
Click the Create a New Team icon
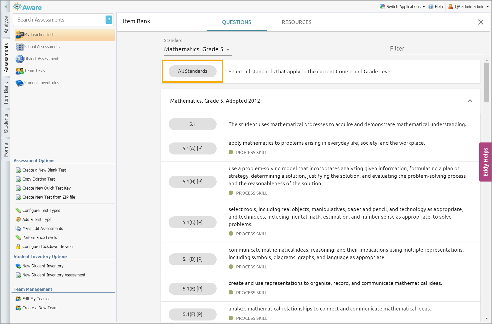tap(18, 308)
